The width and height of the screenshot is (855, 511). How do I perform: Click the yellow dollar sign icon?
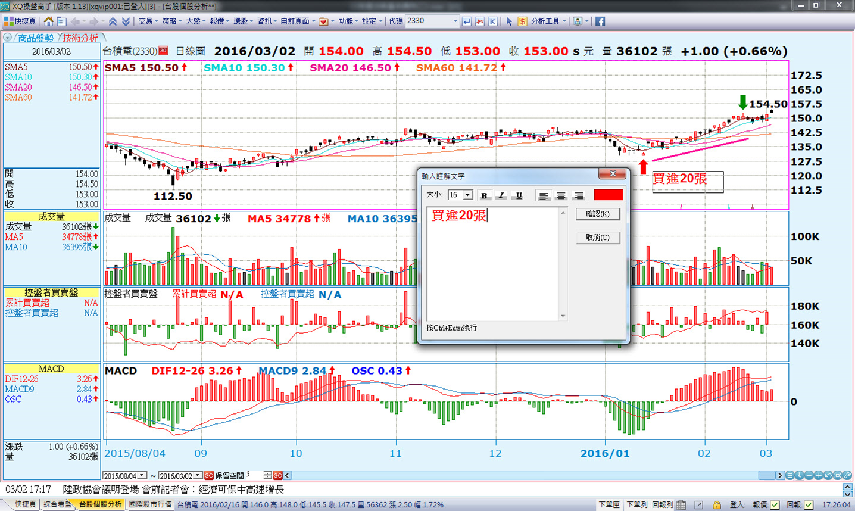[522, 21]
